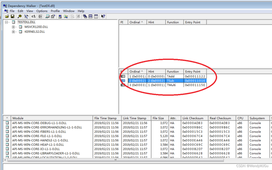Click the Cascade windows toolbar icon

tap(84, 17)
